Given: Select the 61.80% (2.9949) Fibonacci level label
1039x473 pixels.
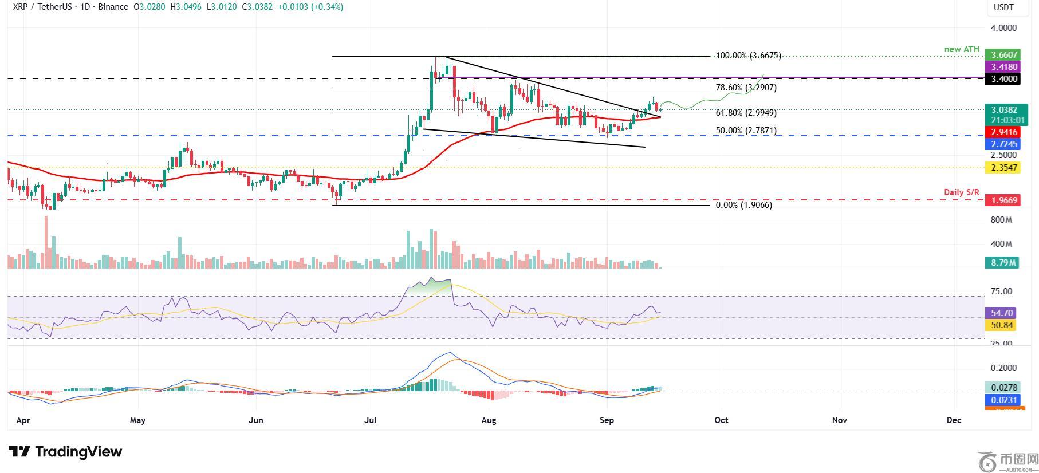Looking at the screenshot, I should pyautogui.click(x=746, y=113).
